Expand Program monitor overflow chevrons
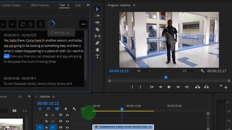232x130 pixels. tap(221, 86)
